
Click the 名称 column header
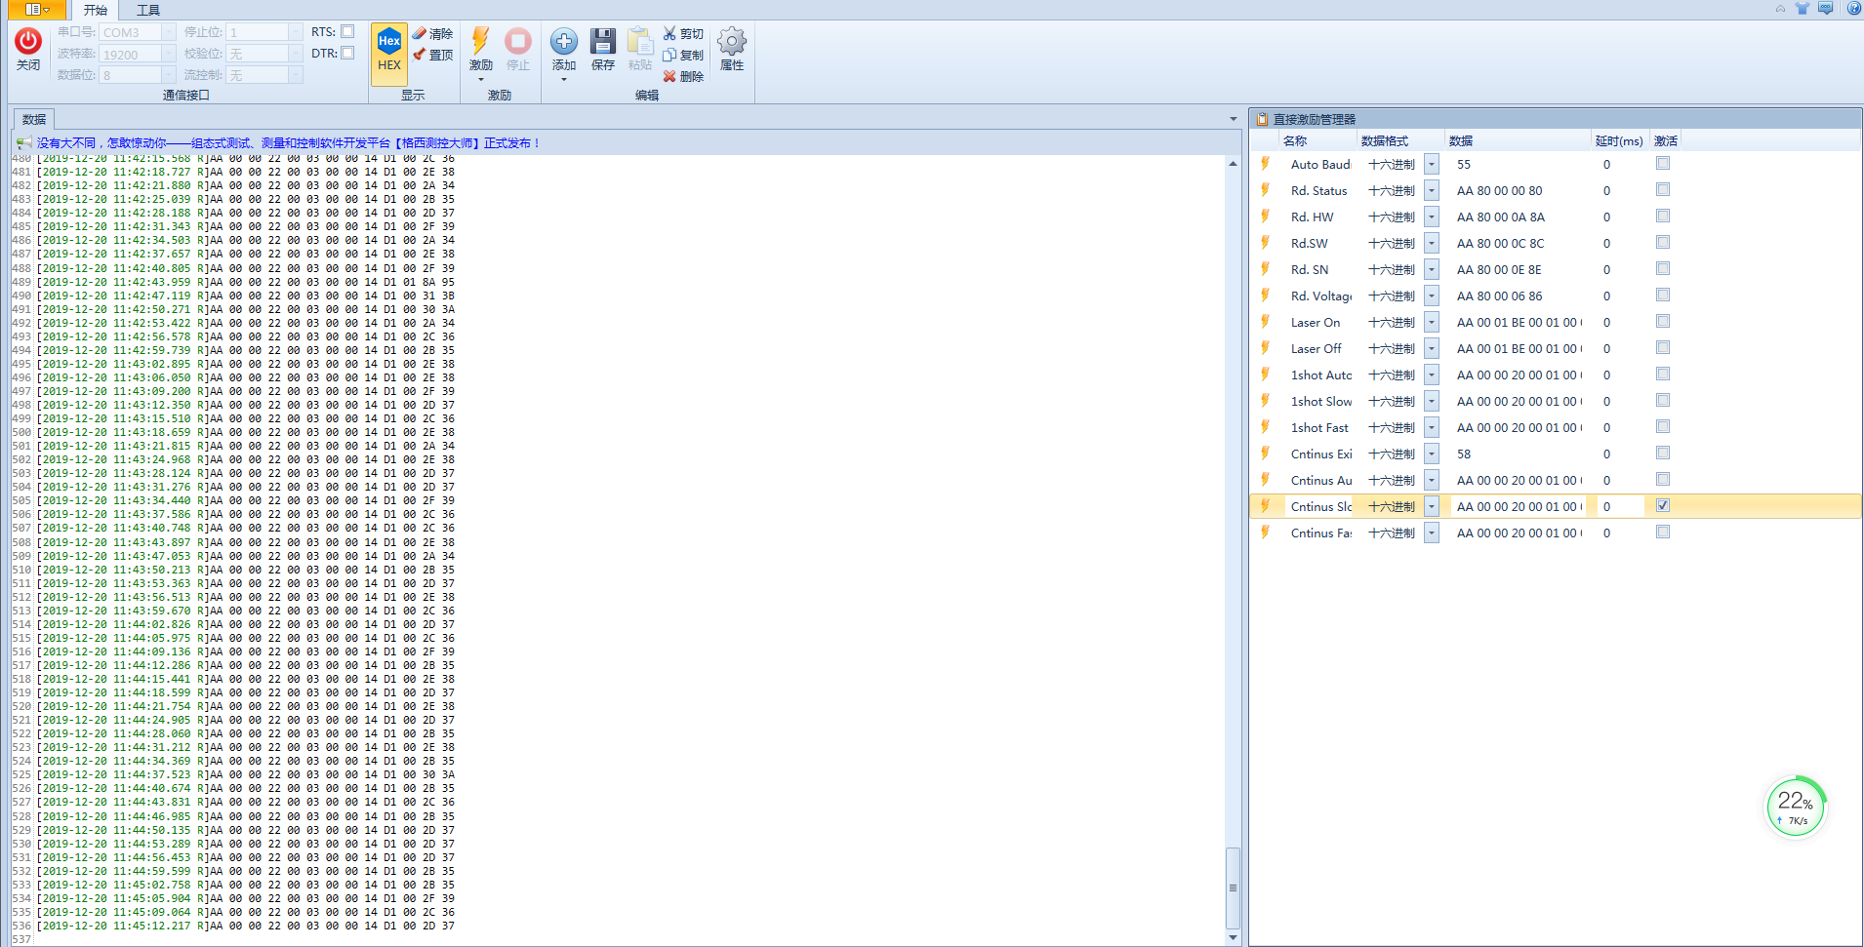tap(1319, 140)
